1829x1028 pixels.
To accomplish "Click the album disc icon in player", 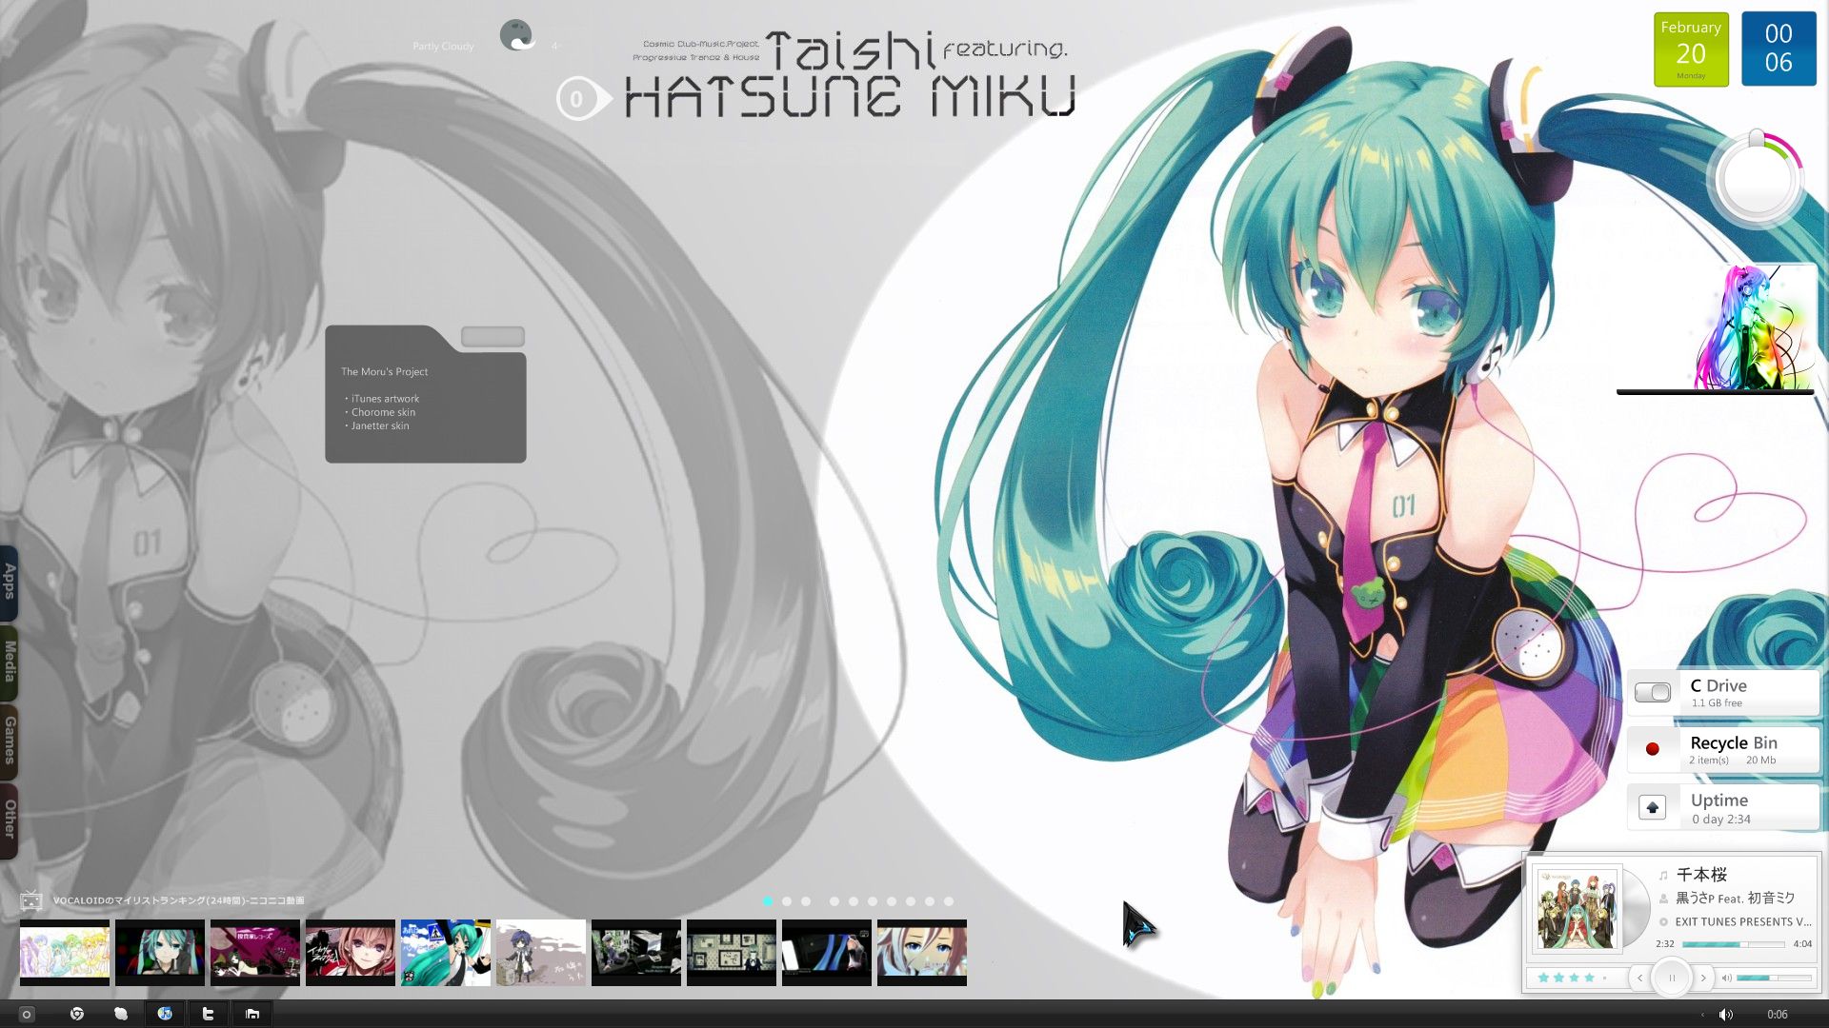I will 1663,921.
